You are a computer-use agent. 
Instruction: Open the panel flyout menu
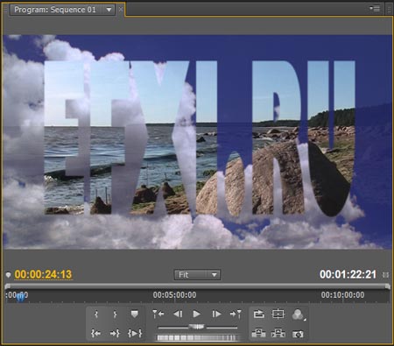pyautogui.click(x=375, y=9)
